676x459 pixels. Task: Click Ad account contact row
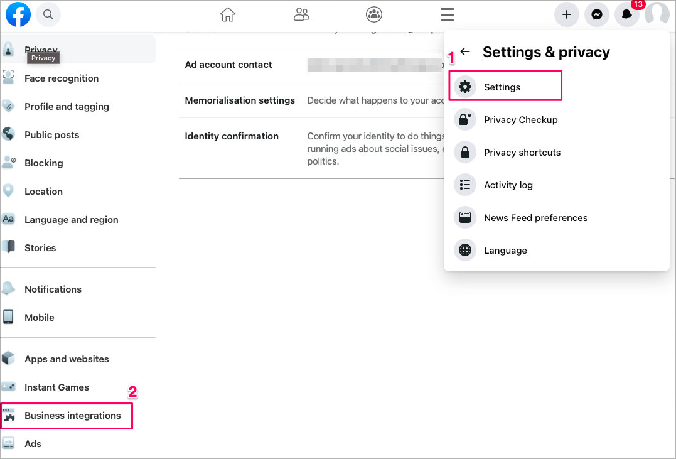[x=311, y=64]
